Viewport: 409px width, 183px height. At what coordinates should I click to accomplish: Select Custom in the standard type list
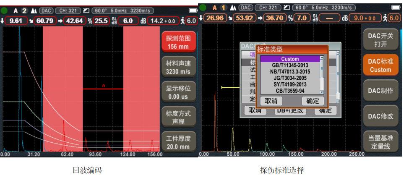pos(289,59)
